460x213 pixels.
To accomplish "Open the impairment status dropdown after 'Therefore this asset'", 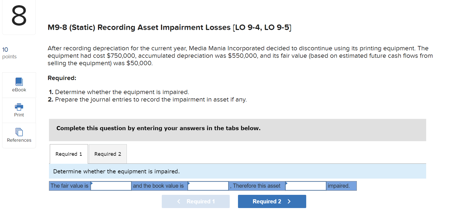I will coord(305,186).
